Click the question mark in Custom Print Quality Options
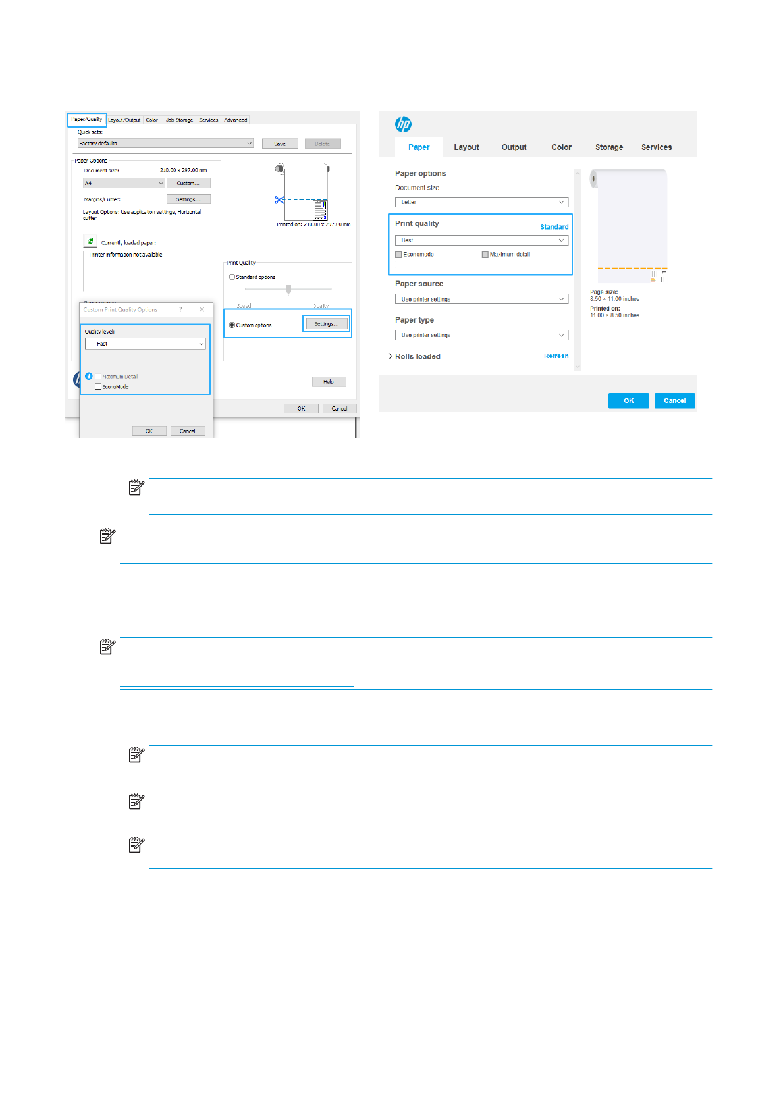This screenshot has height=1108, width=783. 180,309
